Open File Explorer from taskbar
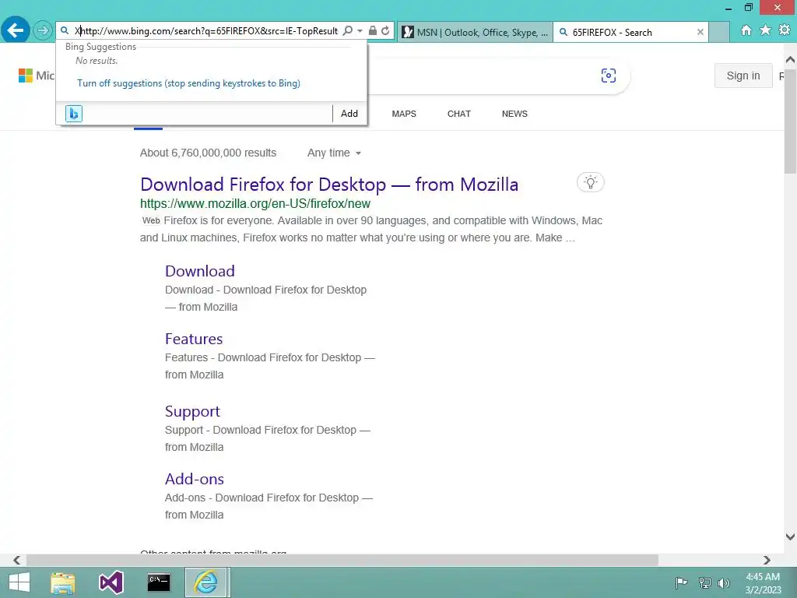This screenshot has width=797, height=598. pos(63,582)
